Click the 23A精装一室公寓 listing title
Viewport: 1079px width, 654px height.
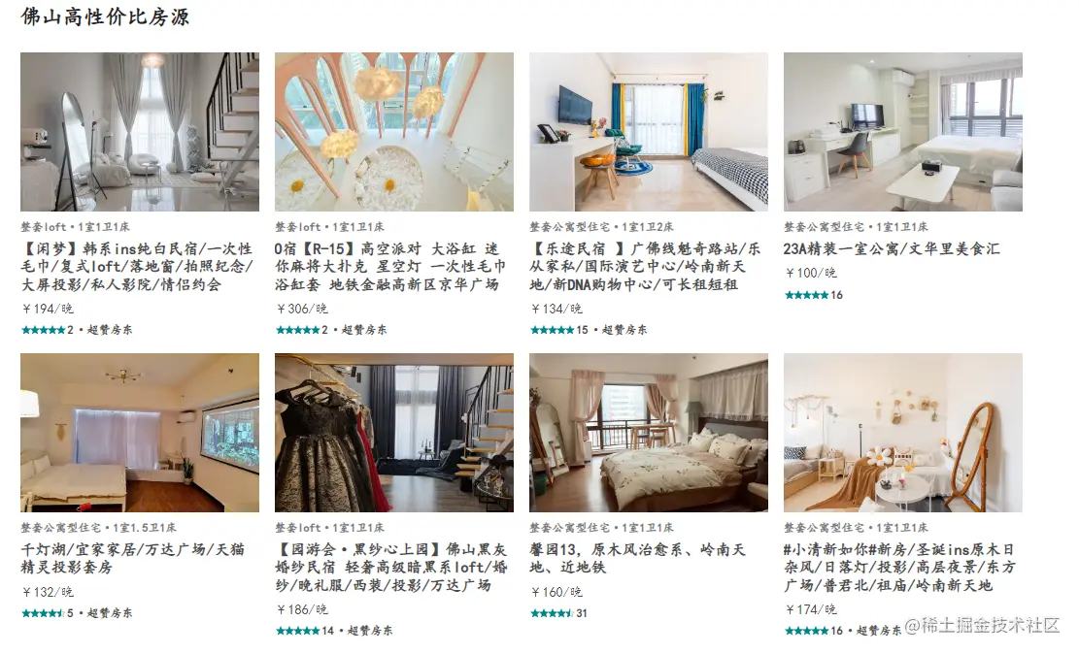click(x=892, y=249)
